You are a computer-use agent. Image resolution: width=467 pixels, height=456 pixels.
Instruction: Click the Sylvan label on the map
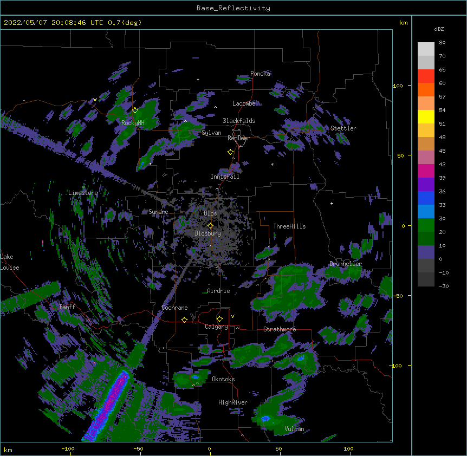pos(211,133)
